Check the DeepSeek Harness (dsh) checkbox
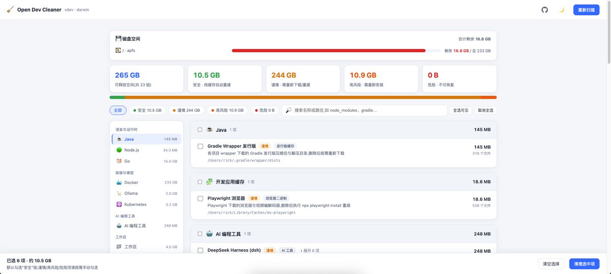 pyautogui.click(x=200, y=251)
